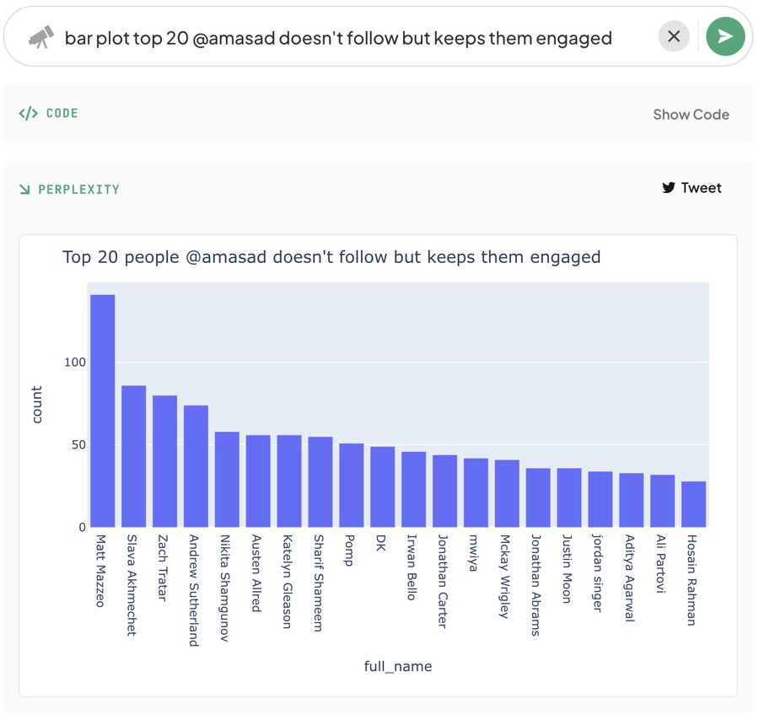Click the PERPLEXITY section label
This screenshot has width=759, height=720.
tap(79, 189)
